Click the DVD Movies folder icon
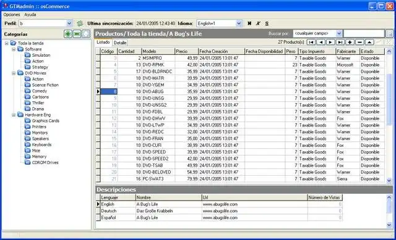The height and width of the screenshot is (240, 396). pos(20,73)
